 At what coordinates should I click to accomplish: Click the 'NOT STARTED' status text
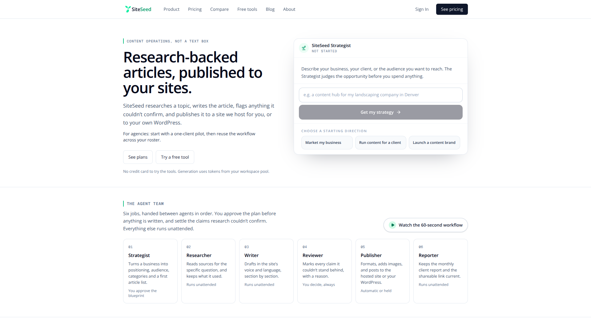324,51
